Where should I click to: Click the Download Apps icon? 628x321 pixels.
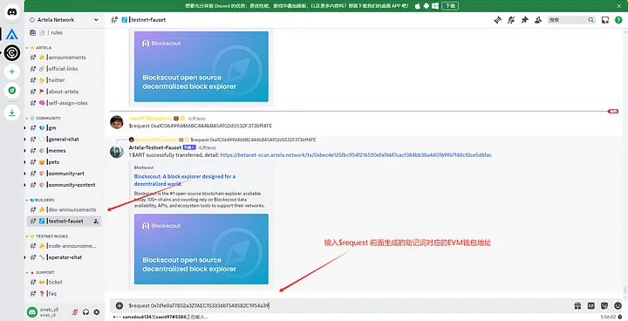tap(12, 113)
